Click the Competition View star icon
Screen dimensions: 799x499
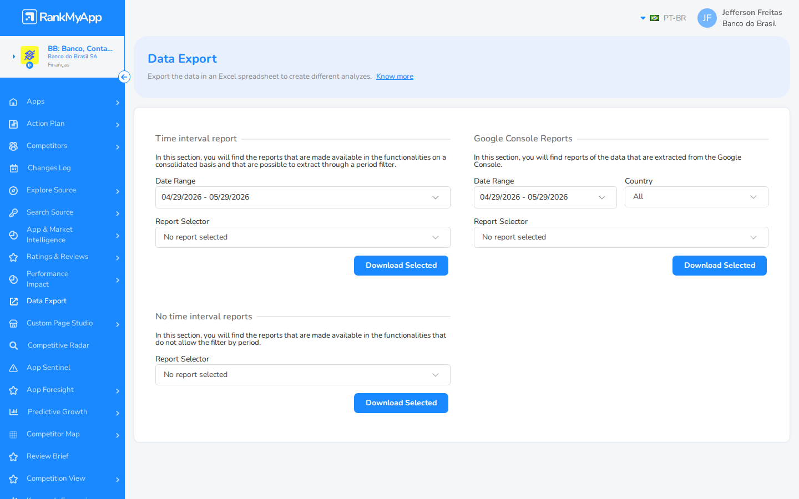click(x=13, y=479)
